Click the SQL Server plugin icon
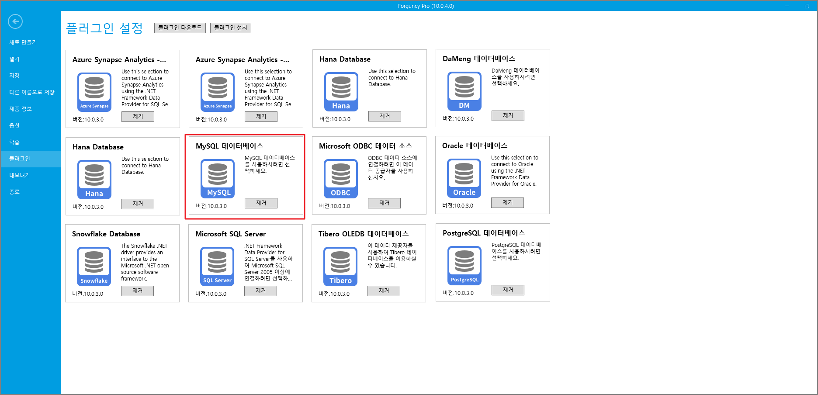Screen dimensions: 818x395 coord(217,267)
